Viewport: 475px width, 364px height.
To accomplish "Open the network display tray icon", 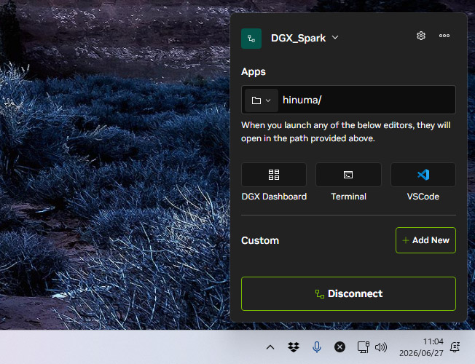I will click(364, 347).
